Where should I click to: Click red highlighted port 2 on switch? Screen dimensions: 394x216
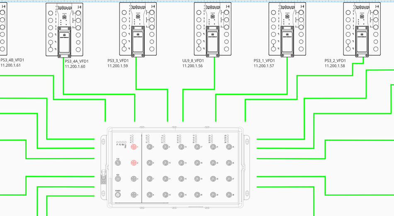pos(134,163)
